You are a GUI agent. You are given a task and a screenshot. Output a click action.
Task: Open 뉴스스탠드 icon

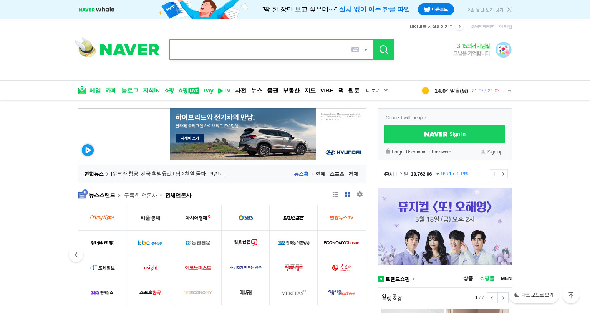pos(83,195)
